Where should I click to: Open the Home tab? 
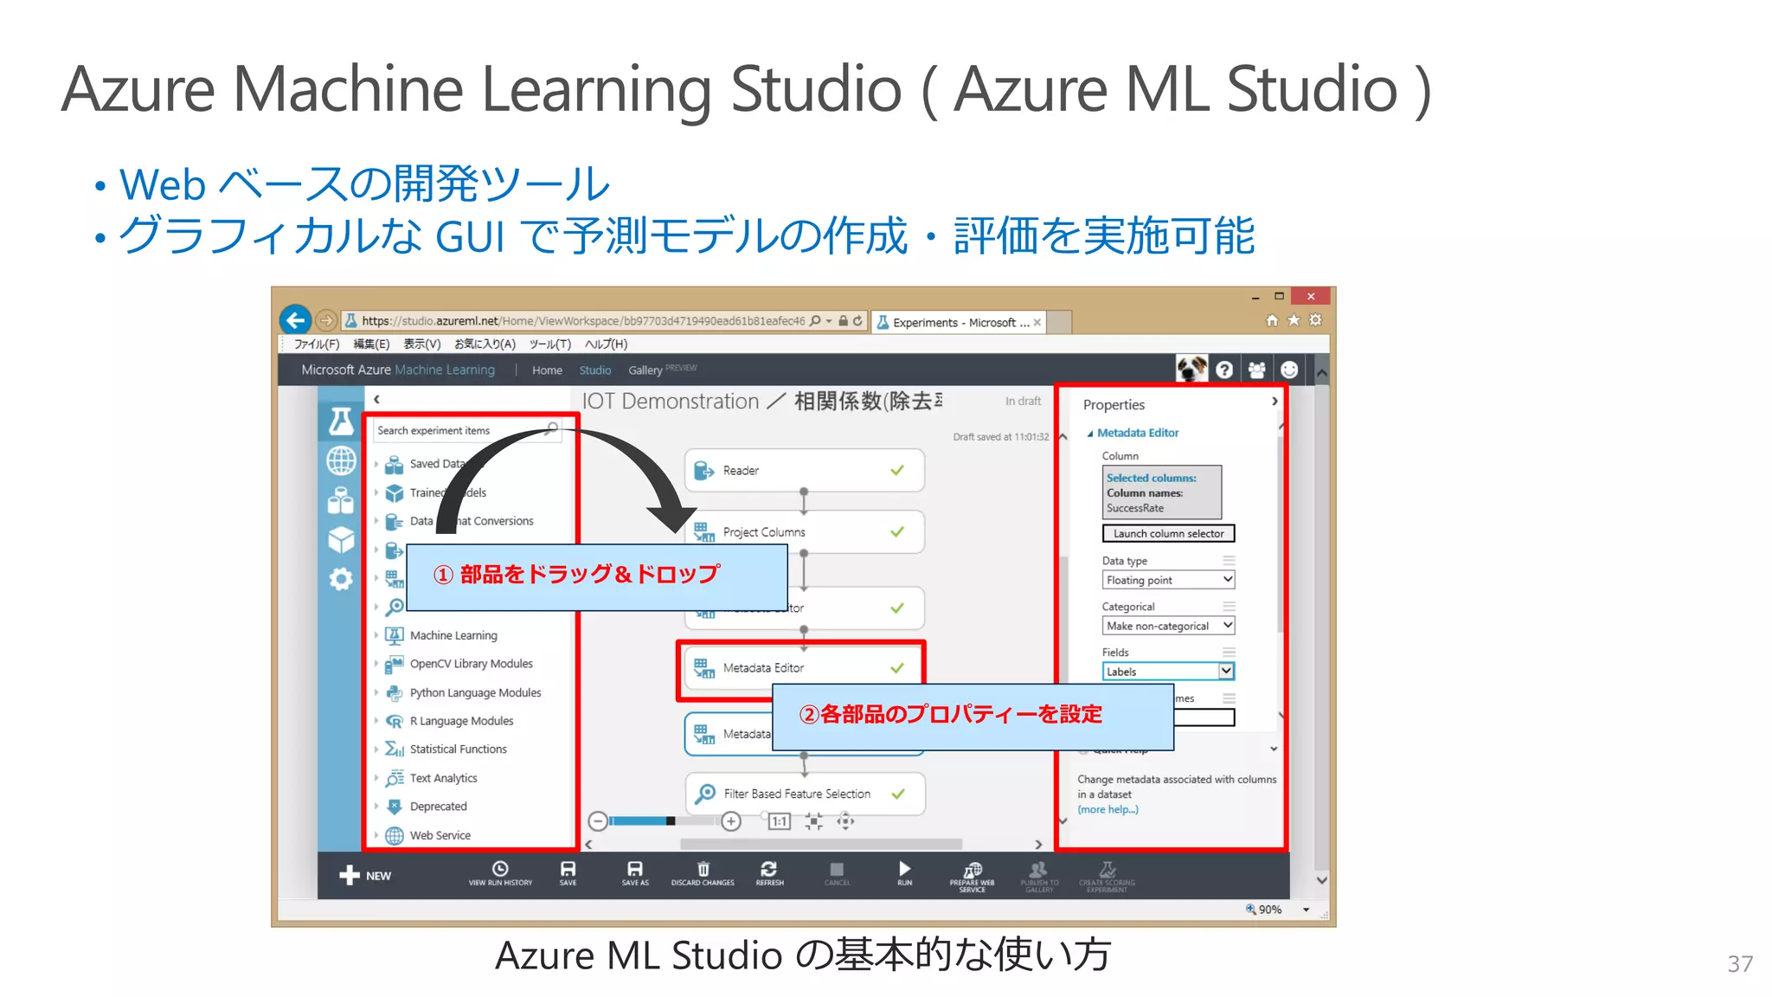(547, 370)
